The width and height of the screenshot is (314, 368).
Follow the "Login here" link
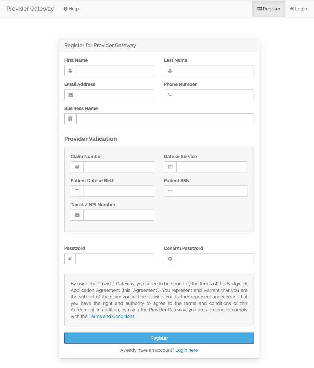pyautogui.click(x=186, y=350)
